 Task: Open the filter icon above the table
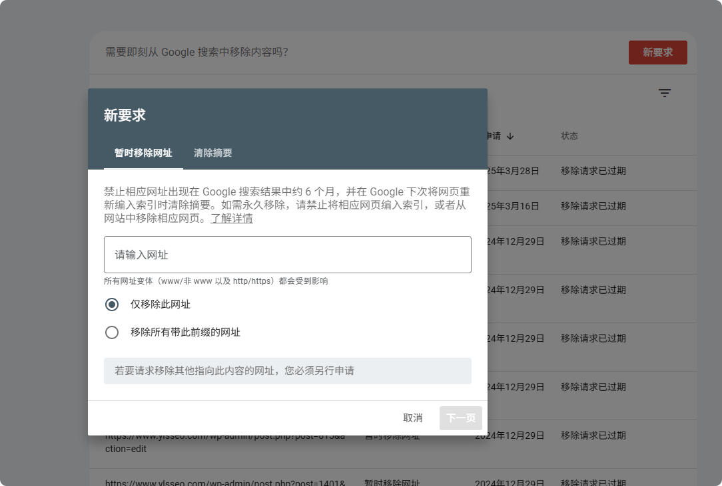(x=665, y=93)
